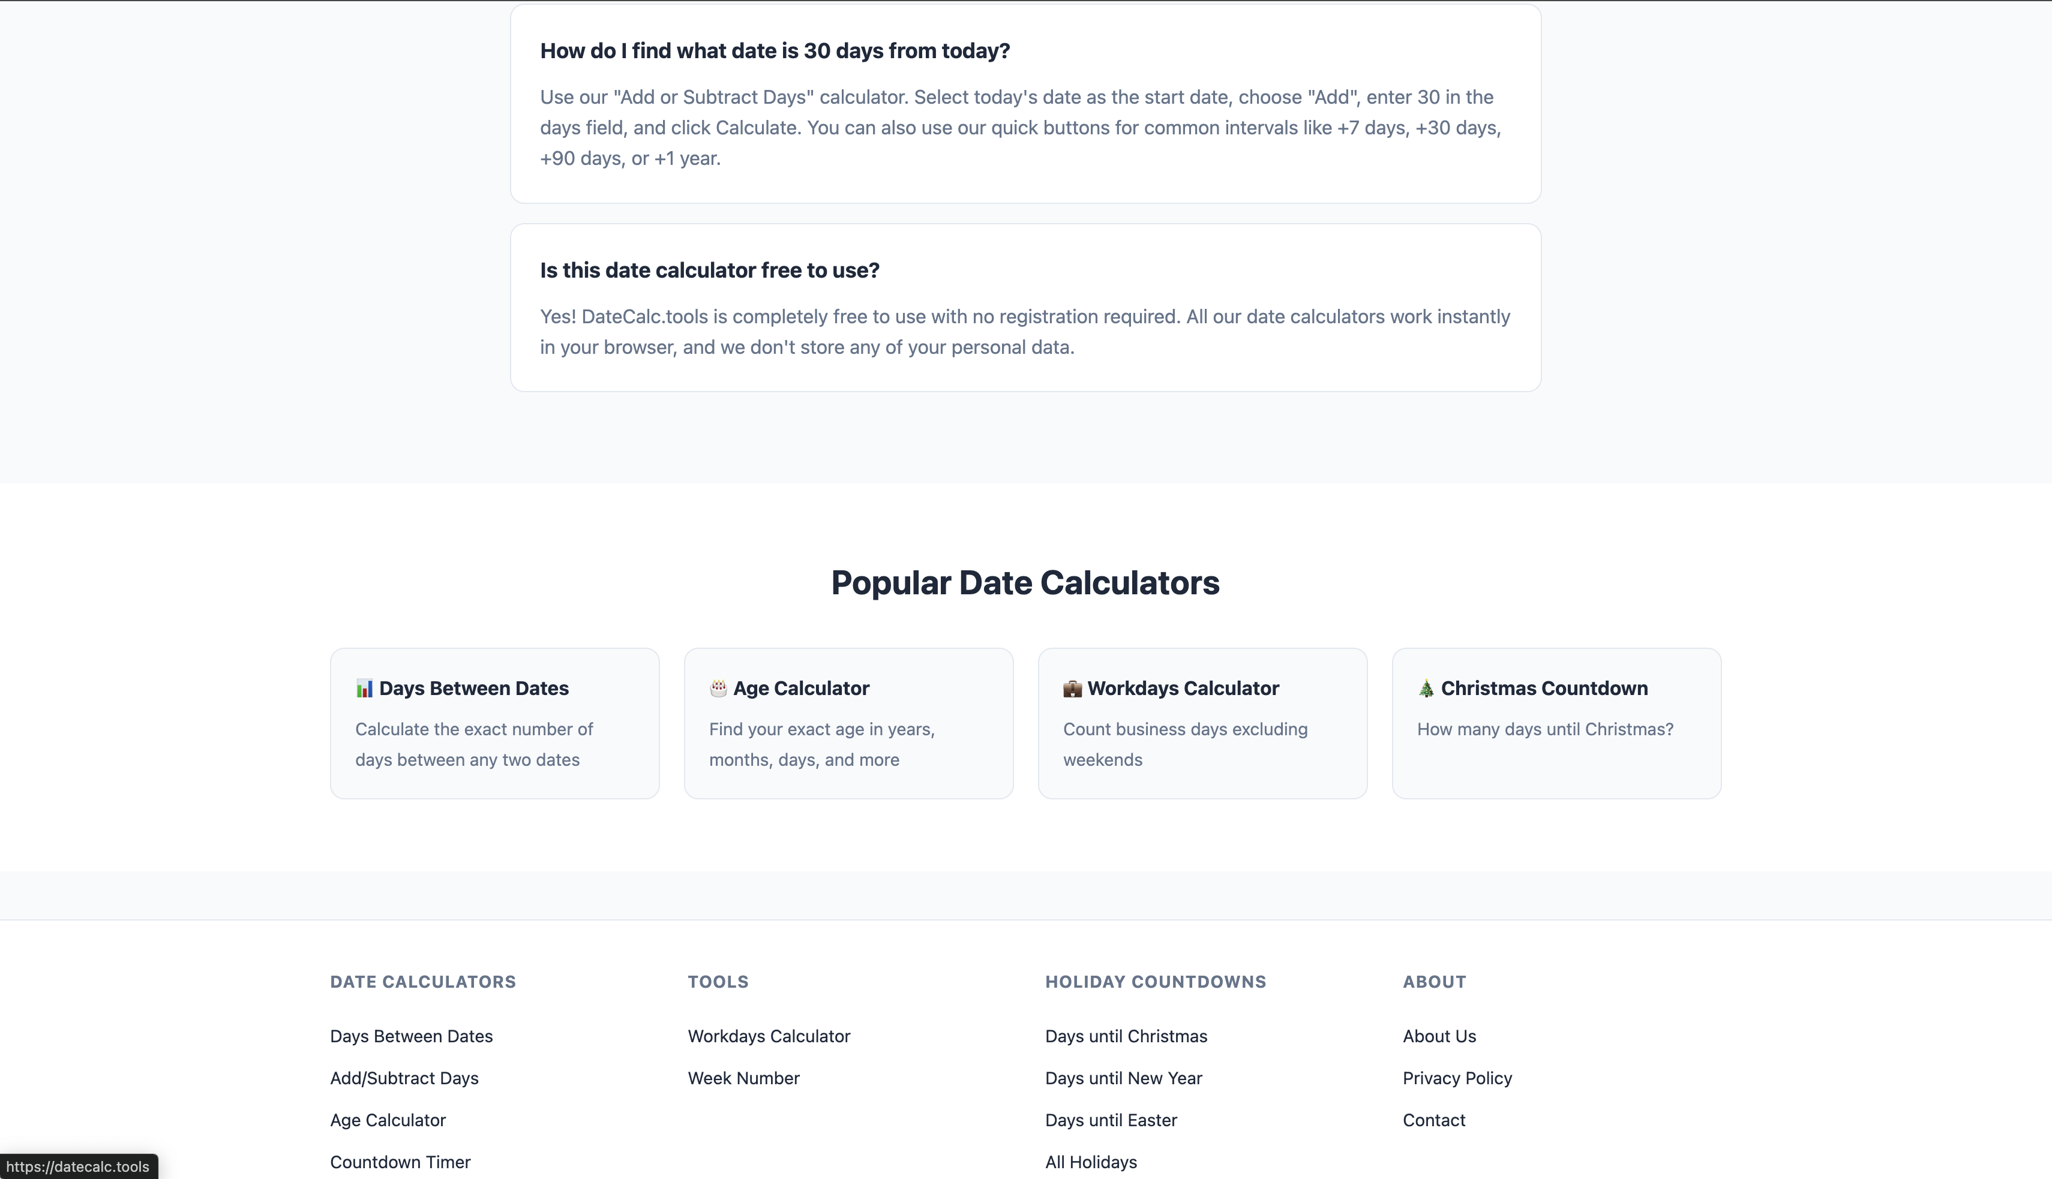Open the Countdown Timer page
This screenshot has height=1179, width=2052.
click(400, 1162)
